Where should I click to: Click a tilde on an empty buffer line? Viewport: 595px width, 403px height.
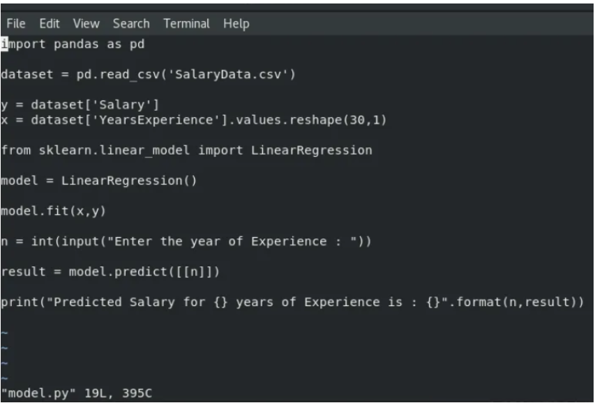(6, 349)
